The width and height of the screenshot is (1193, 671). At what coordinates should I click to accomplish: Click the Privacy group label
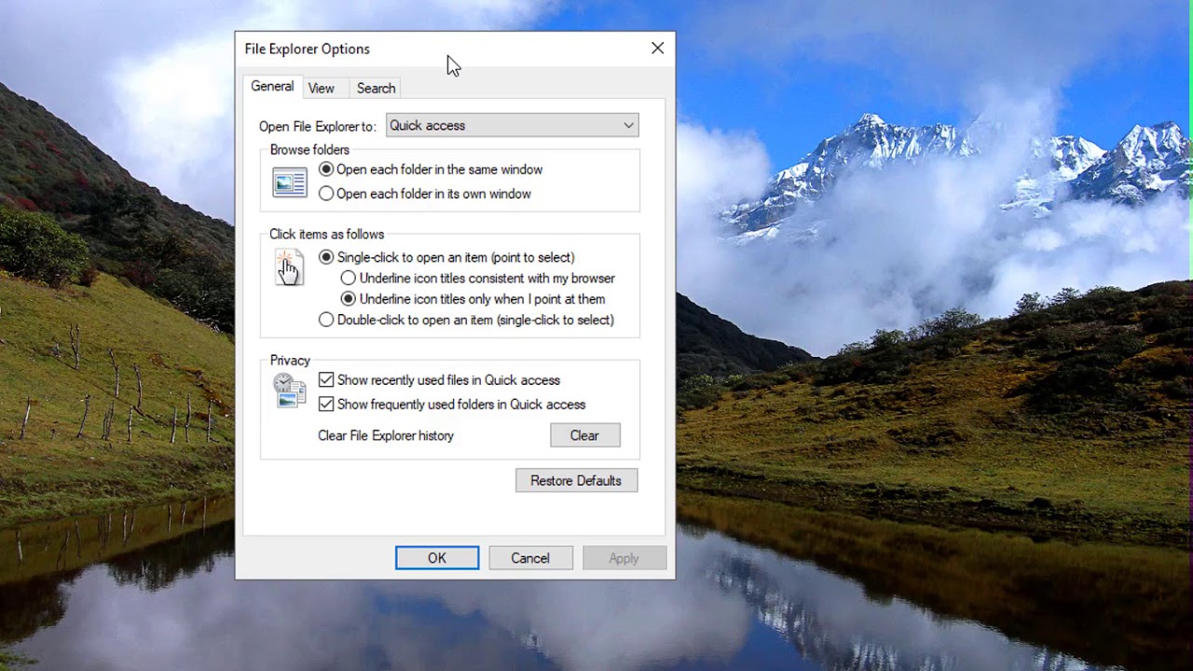coord(290,361)
